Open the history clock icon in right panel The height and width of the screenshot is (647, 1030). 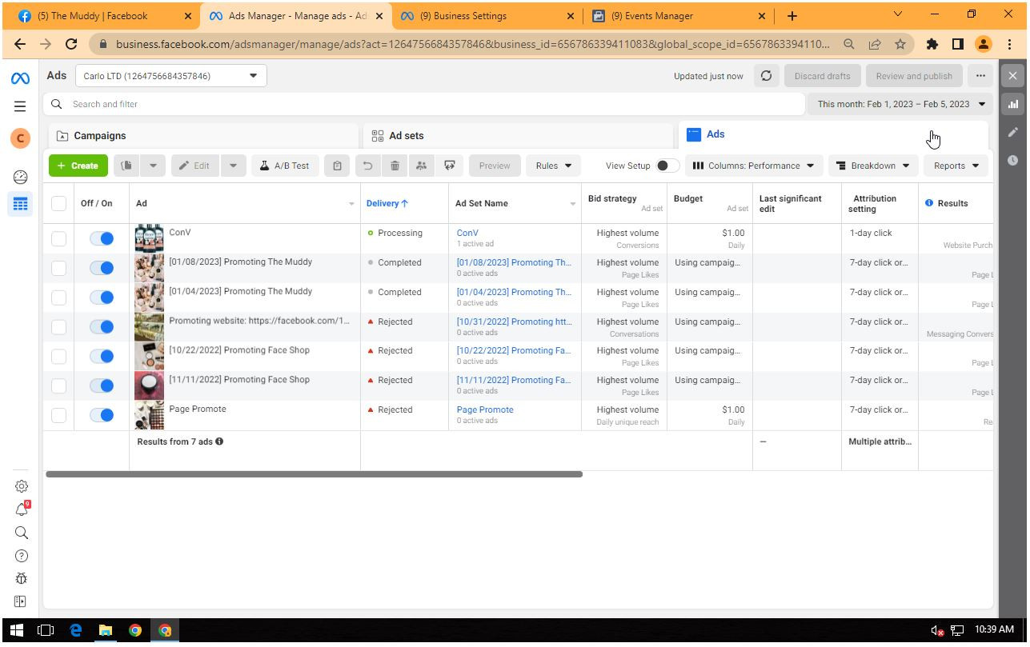pyautogui.click(x=1012, y=160)
